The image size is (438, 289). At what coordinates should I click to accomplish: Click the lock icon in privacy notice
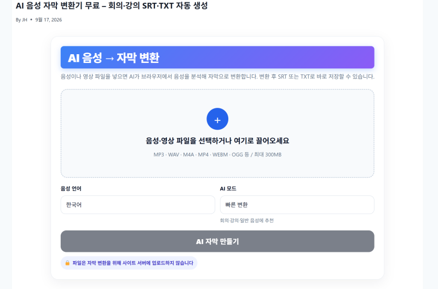pos(67,263)
